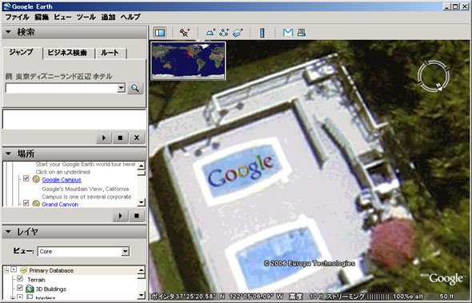Click the 37°25'20.58" N coordinates readout
This screenshot has height=303, width=472.
pyautogui.click(x=199, y=297)
